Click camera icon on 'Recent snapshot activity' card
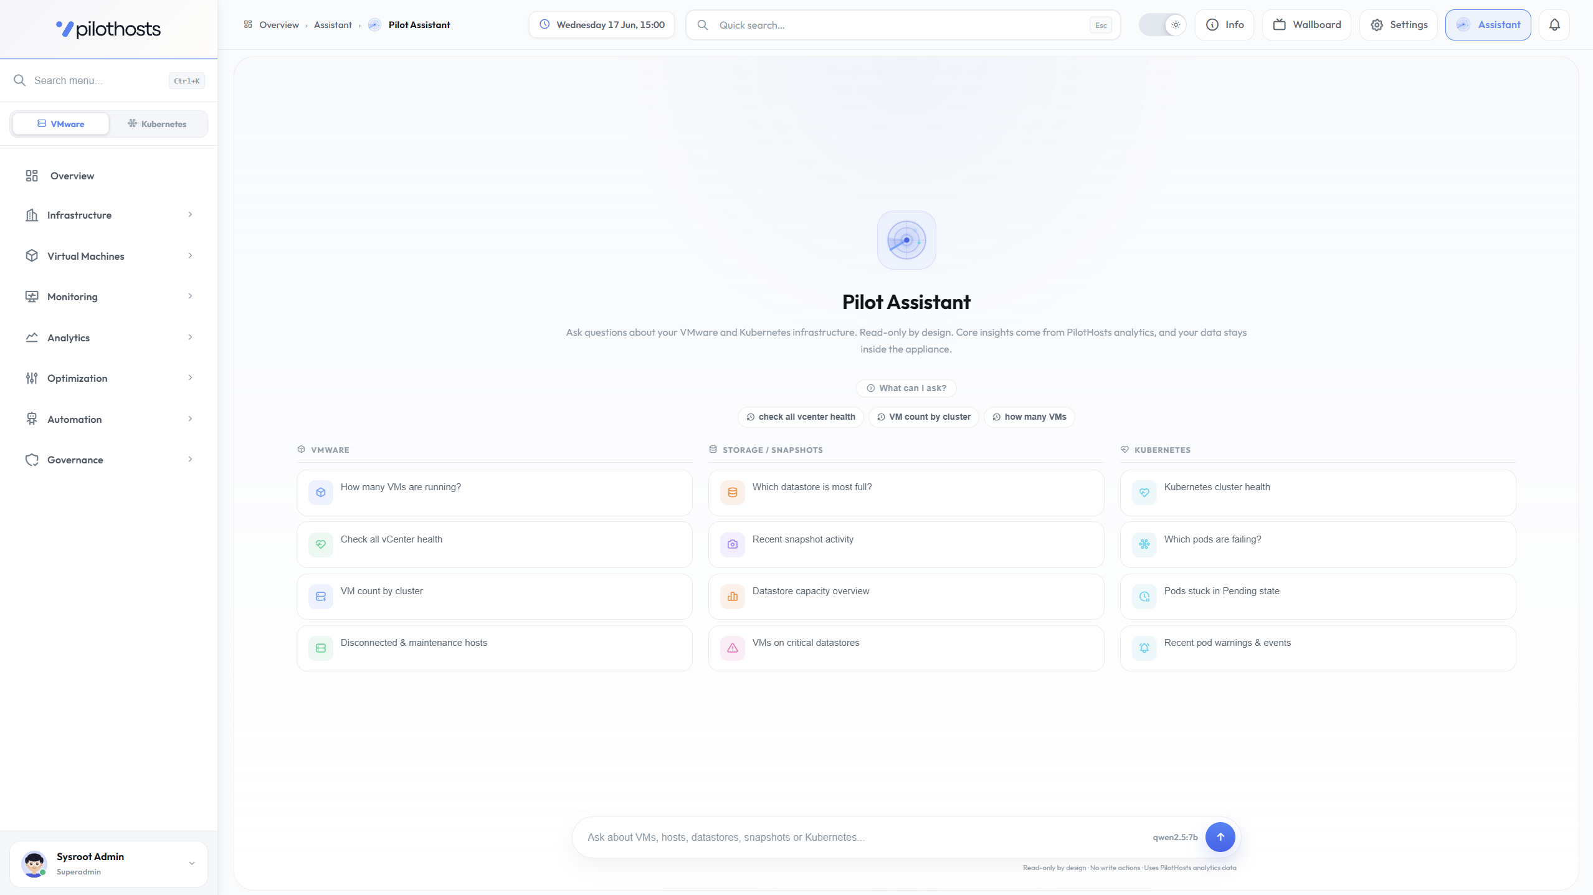The height and width of the screenshot is (895, 1593). [x=733, y=544]
